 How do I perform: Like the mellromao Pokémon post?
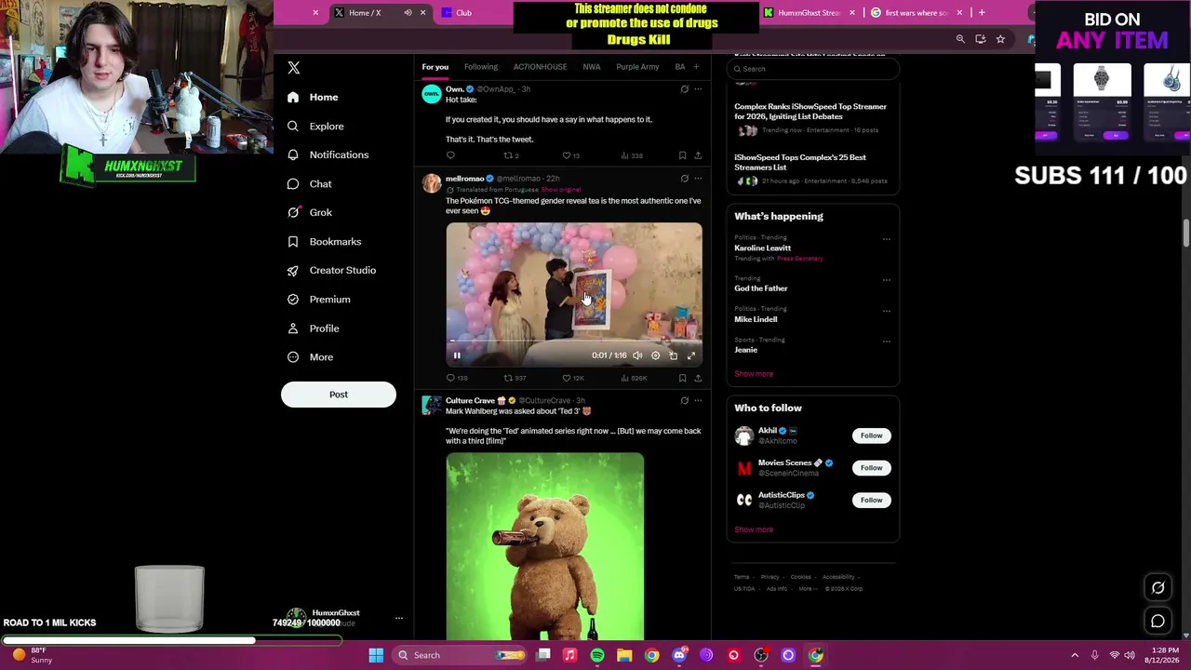(567, 378)
